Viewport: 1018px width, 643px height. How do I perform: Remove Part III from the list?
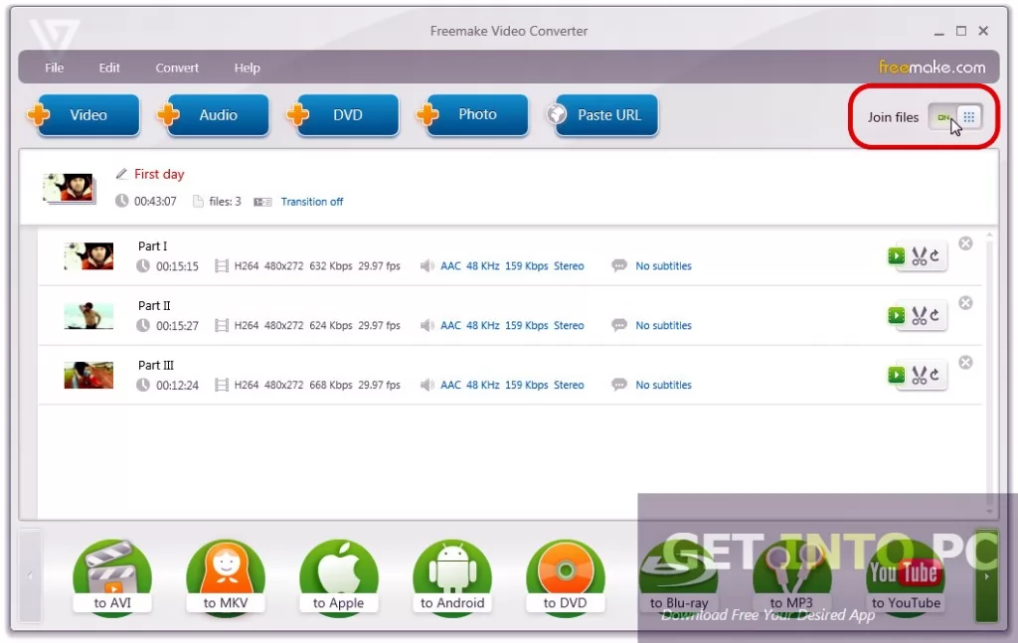tap(966, 362)
